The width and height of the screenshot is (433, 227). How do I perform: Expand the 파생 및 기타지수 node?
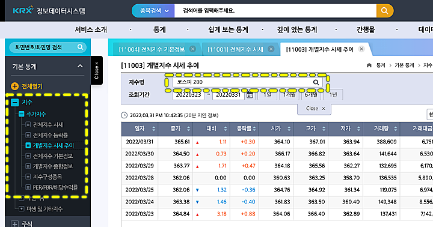click(x=21, y=209)
